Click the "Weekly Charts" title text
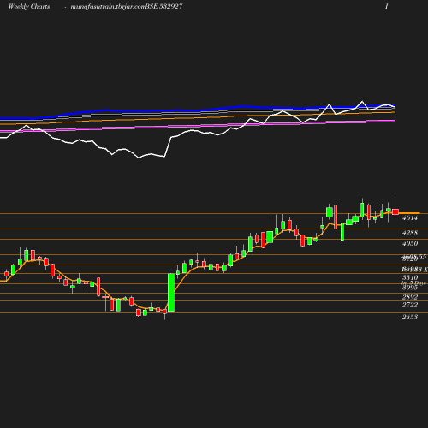Image resolution: width=428 pixels, height=428 pixels. click(x=29, y=6)
